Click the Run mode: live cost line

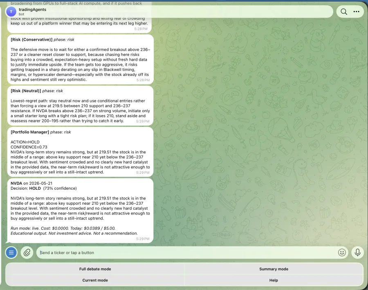click(63, 228)
